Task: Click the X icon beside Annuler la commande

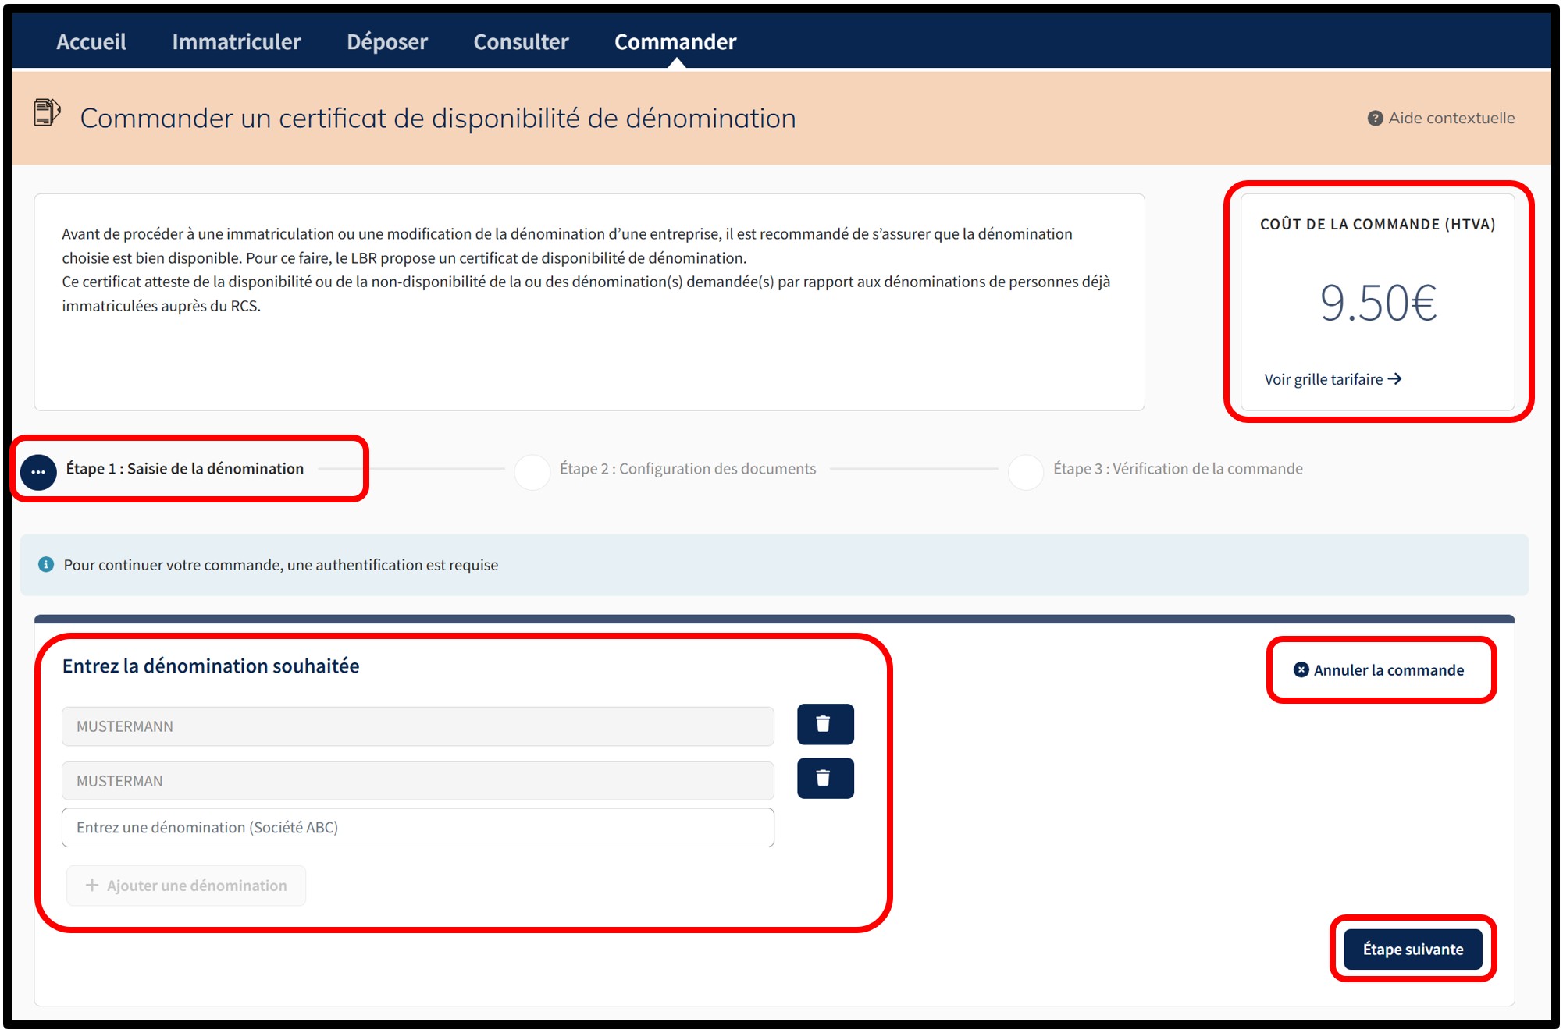Action: pyautogui.click(x=1301, y=669)
